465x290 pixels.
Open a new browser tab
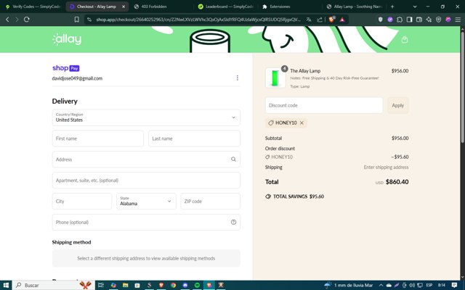(392, 7)
